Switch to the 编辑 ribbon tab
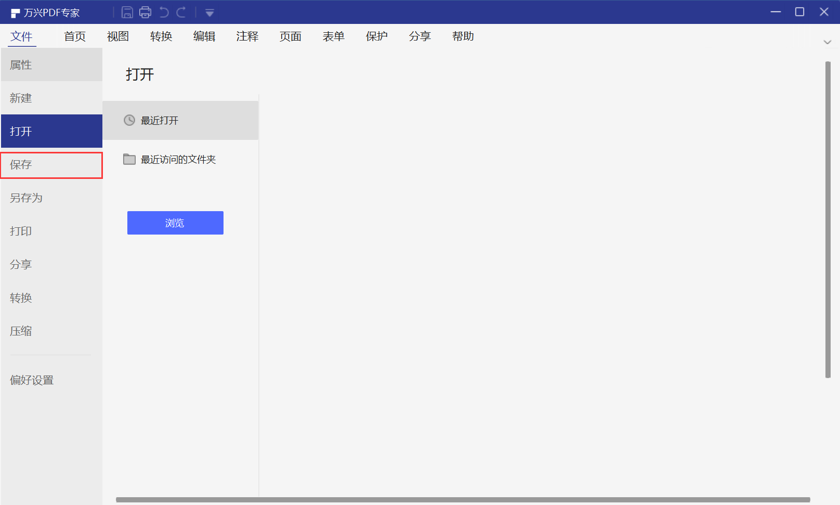The image size is (840, 505). coord(204,36)
